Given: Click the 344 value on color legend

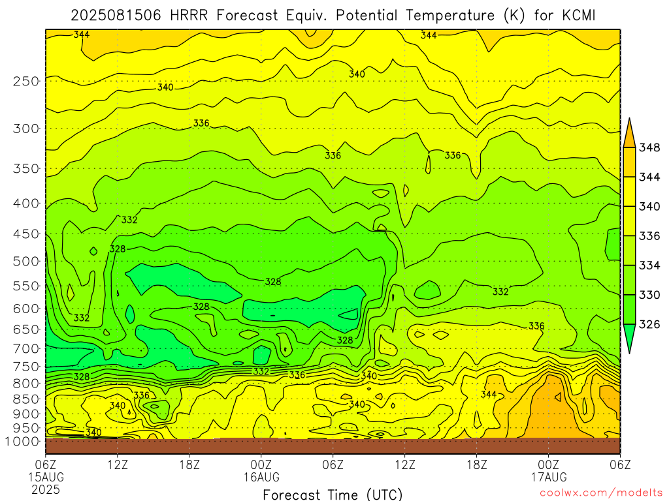Looking at the screenshot, I should click(x=649, y=177).
